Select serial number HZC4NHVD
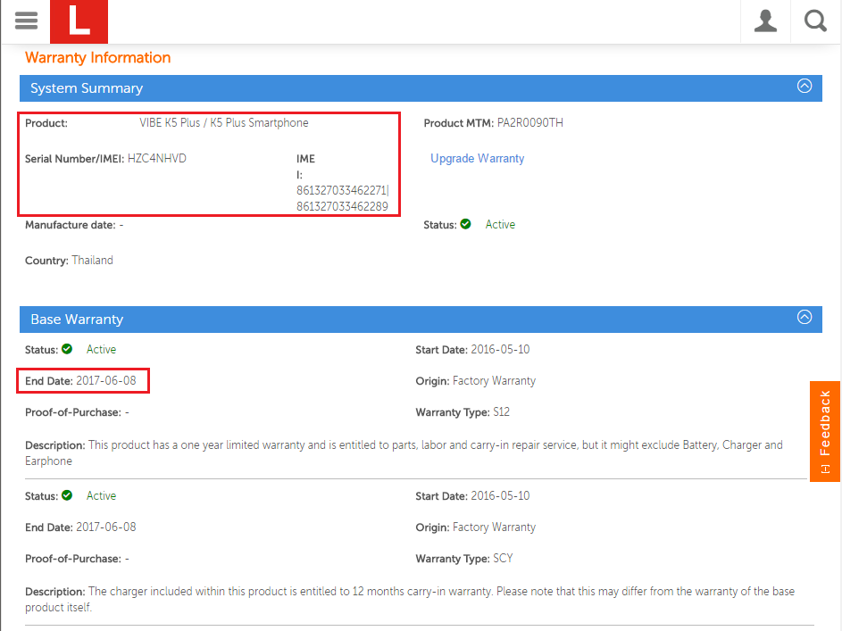Image resolution: width=842 pixels, height=631 pixels. (157, 159)
